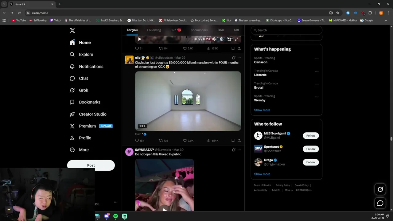Open Profile page

coord(80,138)
